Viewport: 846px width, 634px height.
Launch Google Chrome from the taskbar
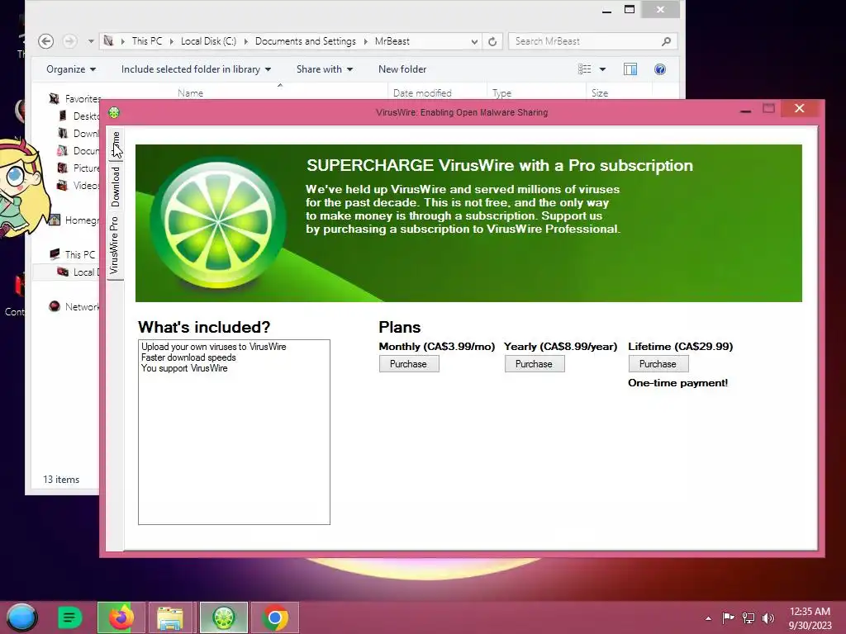tap(274, 617)
